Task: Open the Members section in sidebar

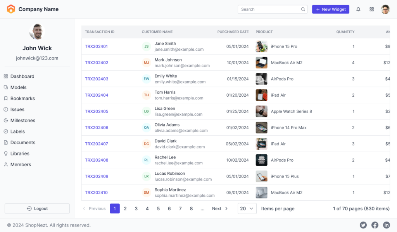Action: click(x=21, y=164)
